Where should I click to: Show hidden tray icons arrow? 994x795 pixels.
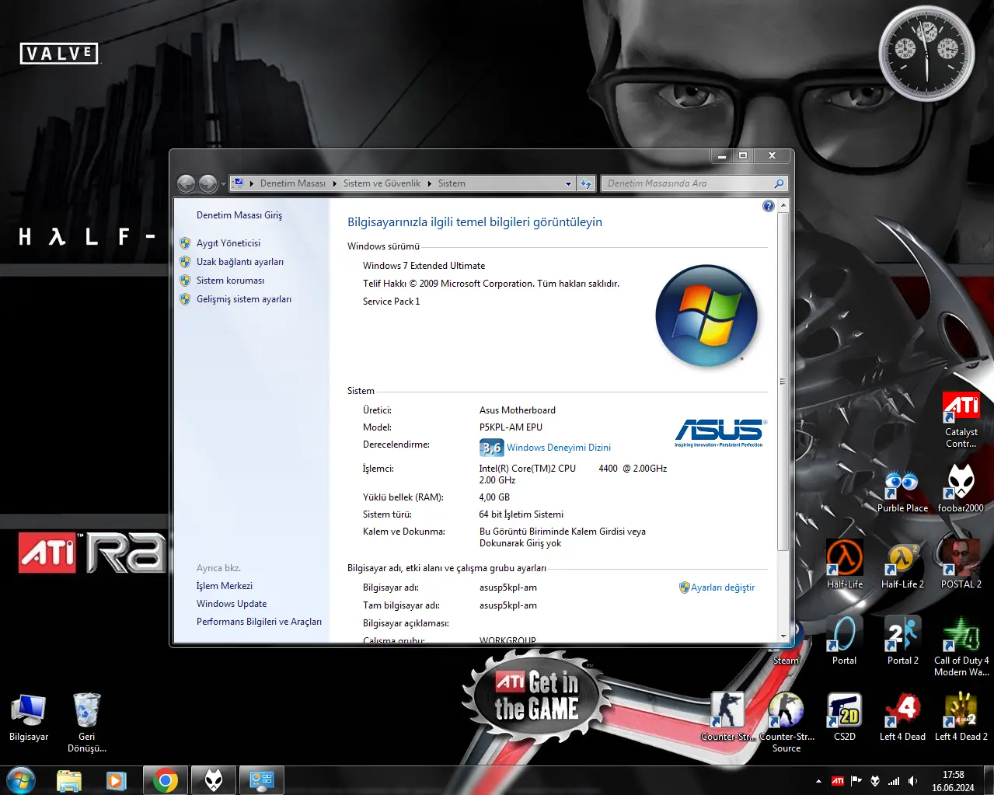818,781
